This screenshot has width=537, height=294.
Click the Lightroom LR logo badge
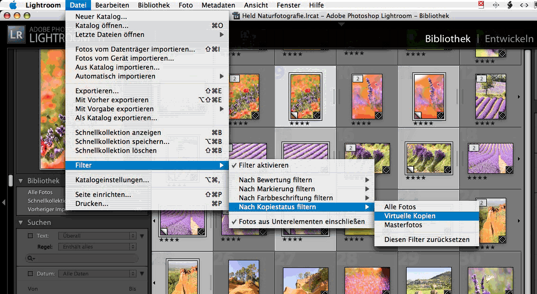[x=16, y=35]
